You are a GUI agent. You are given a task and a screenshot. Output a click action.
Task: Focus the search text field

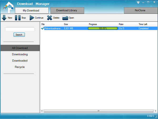[x=20, y=29]
